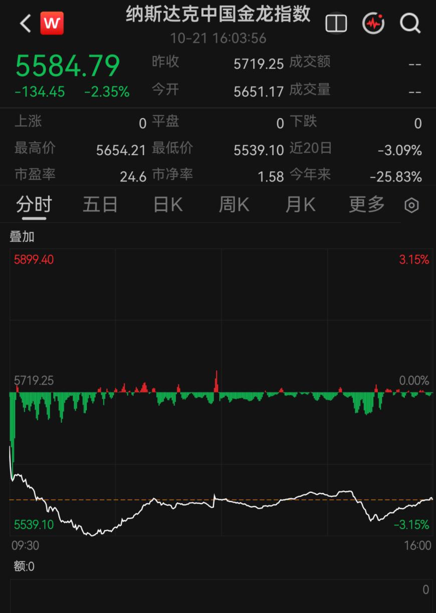Tap the chart -3.15% lower label
Screen dimensions: 436x613
[411, 525]
